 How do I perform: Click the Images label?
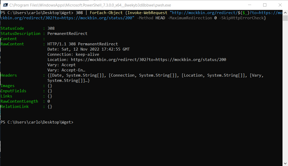(x=8, y=86)
